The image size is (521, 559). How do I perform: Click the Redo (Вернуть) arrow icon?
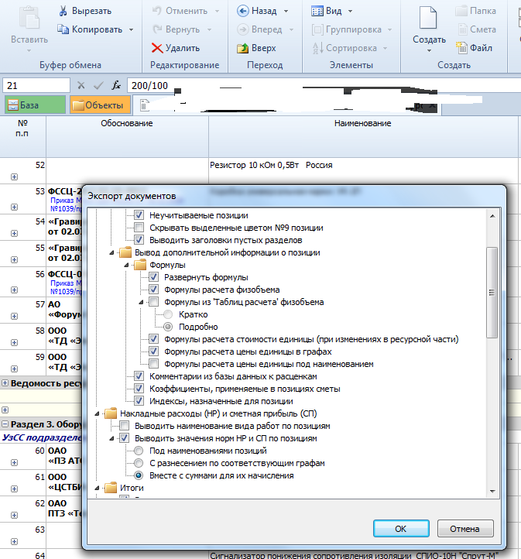[x=157, y=29]
